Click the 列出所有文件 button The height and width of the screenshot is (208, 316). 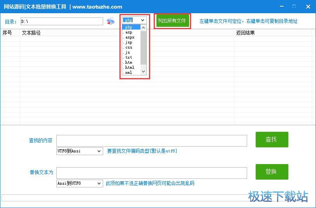[x=172, y=21]
